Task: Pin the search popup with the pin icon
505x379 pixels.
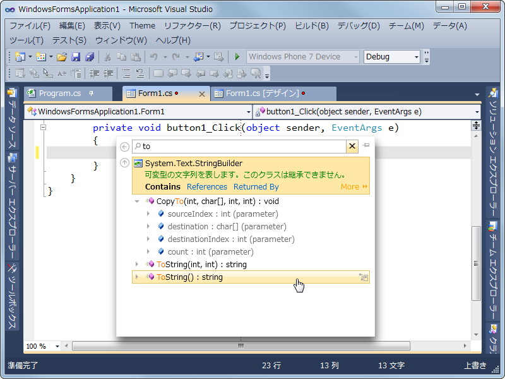Action: [366, 145]
